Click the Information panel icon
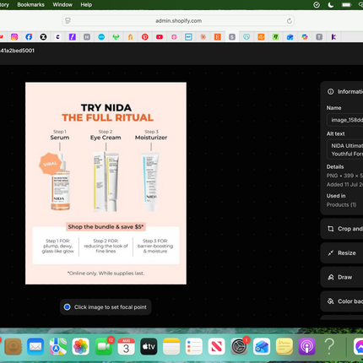Viewport: 363px width, 363px height. pyautogui.click(x=331, y=92)
